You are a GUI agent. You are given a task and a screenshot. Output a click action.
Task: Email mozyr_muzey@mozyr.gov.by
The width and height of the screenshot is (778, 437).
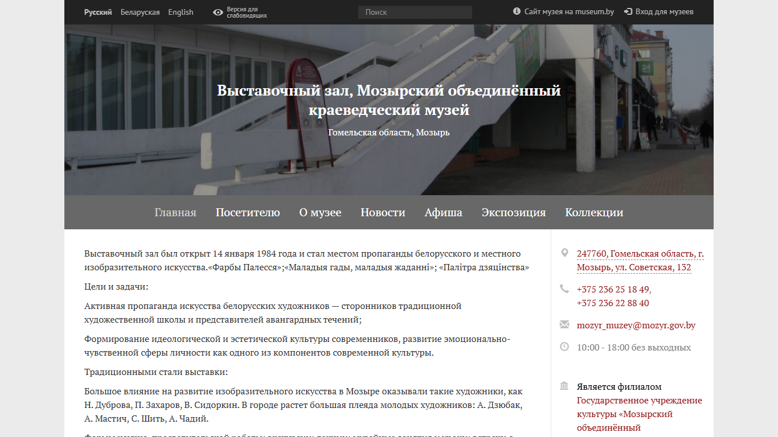click(x=636, y=325)
